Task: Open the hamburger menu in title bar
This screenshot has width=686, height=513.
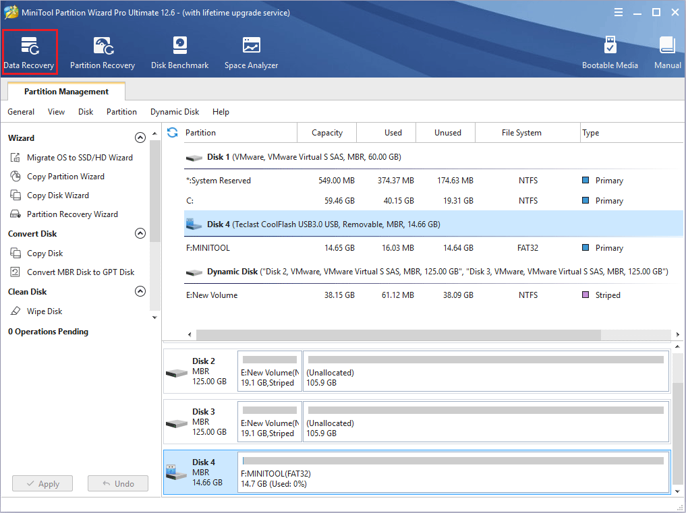Action: pyautogui.click(x=619, y=11)
